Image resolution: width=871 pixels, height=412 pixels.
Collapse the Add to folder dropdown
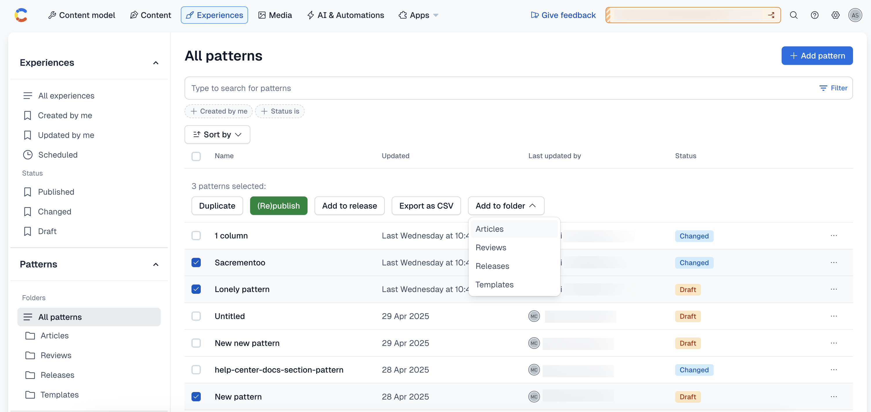(x=506, y=206)
